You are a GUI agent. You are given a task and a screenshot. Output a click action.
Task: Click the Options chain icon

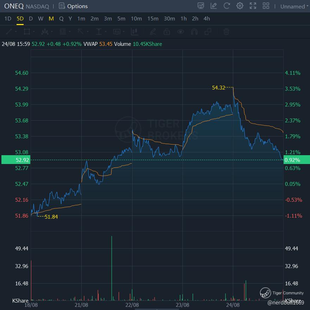62,6
